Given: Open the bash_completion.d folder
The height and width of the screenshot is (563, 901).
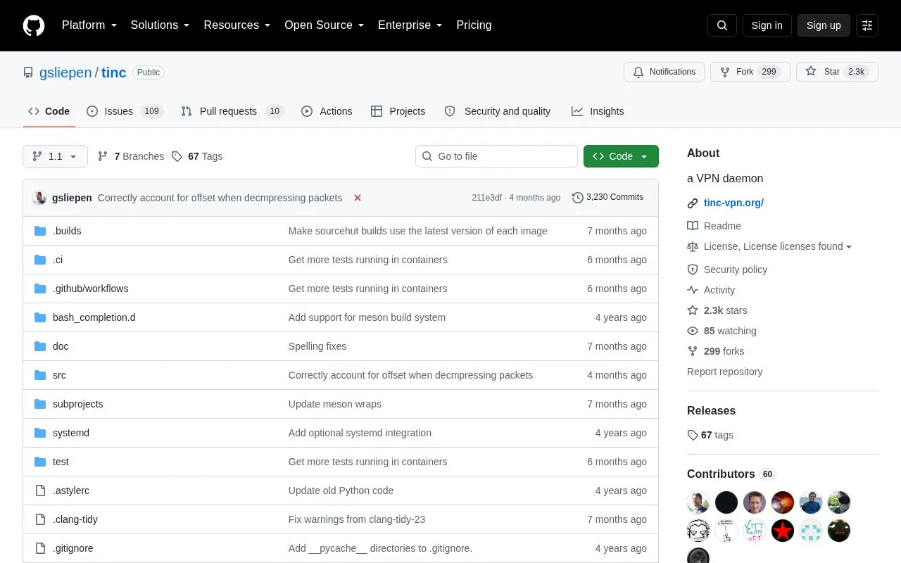Looking at the screenshot, I should [x=94, y=317].
